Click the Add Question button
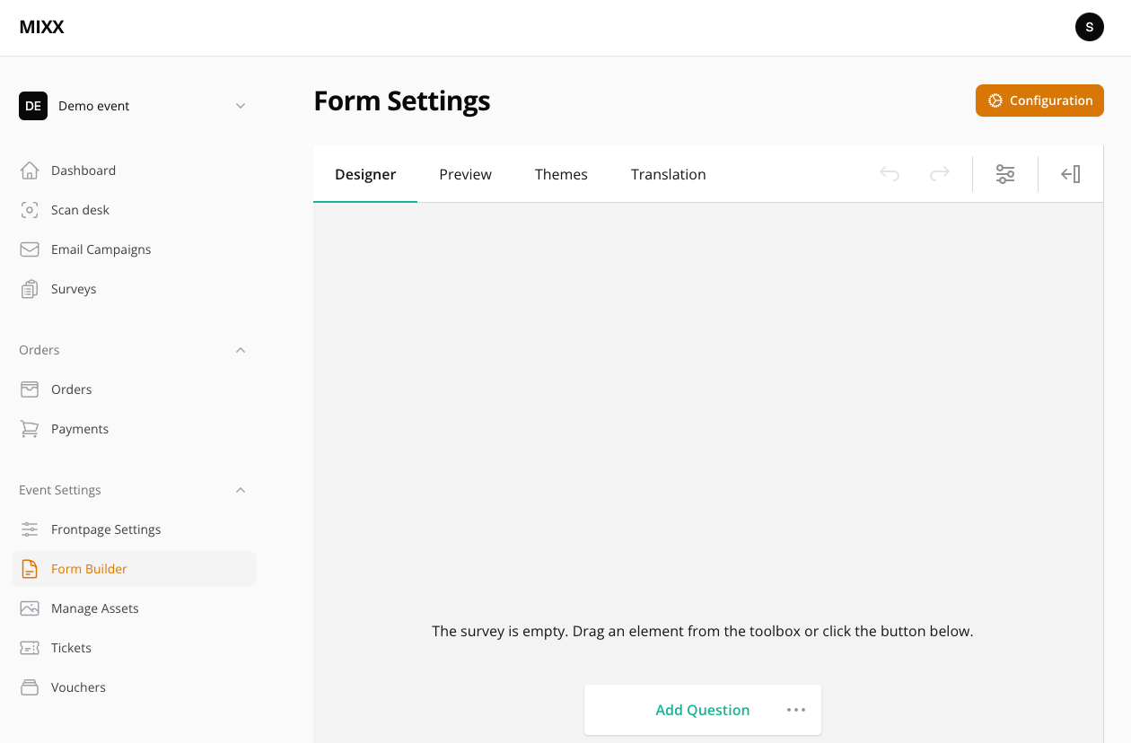Screen dimensions: 1131x743 coord(702,710)
